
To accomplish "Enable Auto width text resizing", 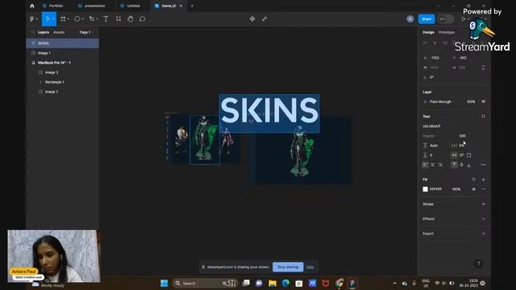I will (454, 155).
